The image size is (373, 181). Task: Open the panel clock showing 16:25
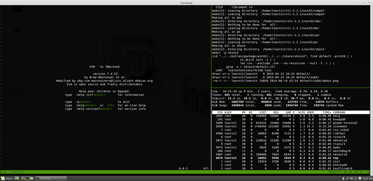pyautogui.click(x=365, y=178)
